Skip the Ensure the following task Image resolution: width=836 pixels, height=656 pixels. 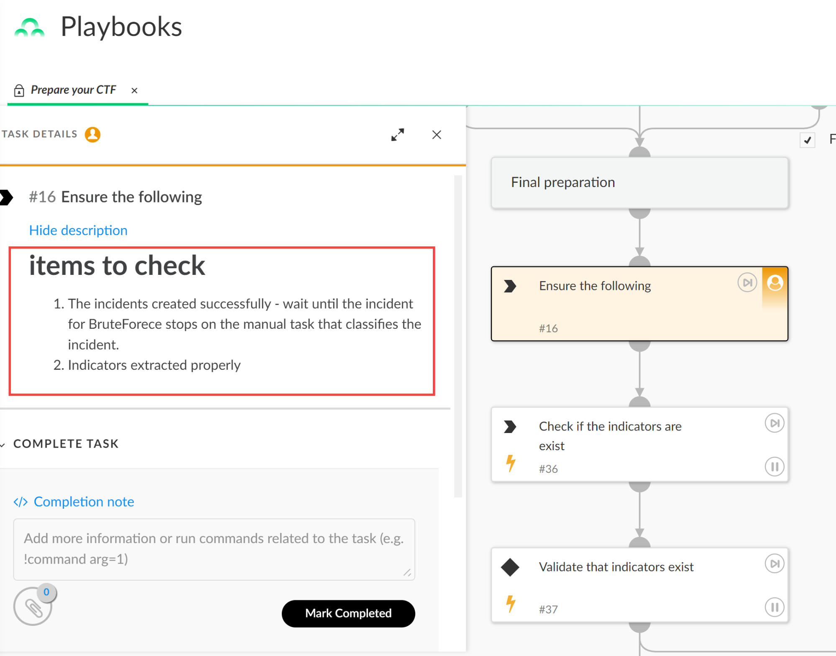click(x=747, y=283)
